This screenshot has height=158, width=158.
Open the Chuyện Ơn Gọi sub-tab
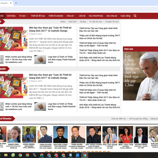point(112,21)
